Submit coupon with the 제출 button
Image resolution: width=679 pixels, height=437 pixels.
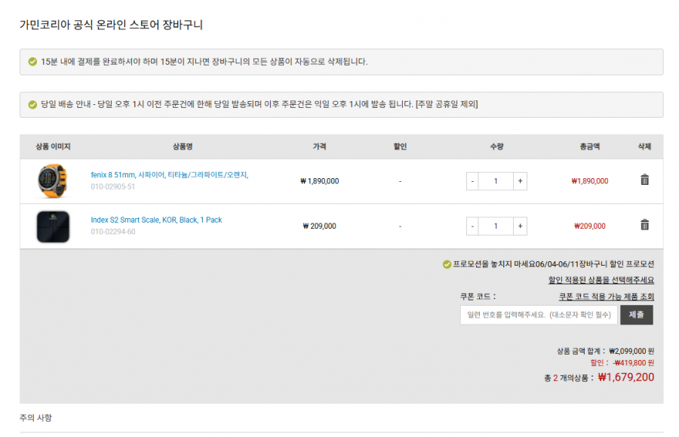(636, 315)
